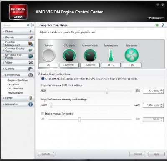Click the My Digital Flat-Panels monitor icon

coord(30,56)
